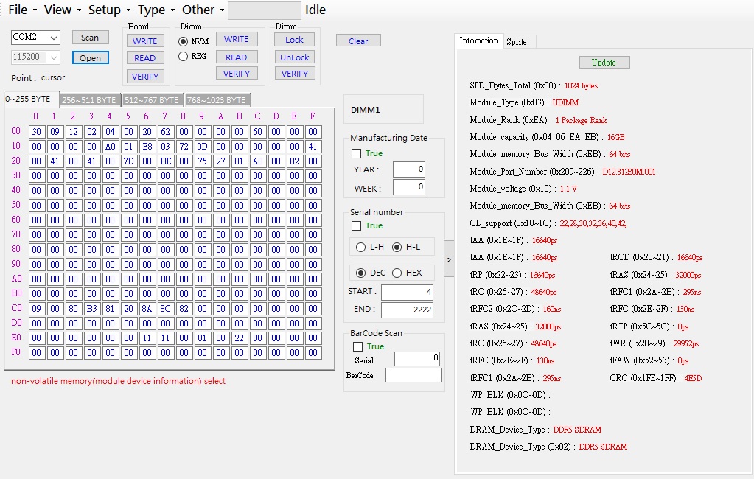Click the Clear button
The image size is (754, 479).
coord(358,41)
